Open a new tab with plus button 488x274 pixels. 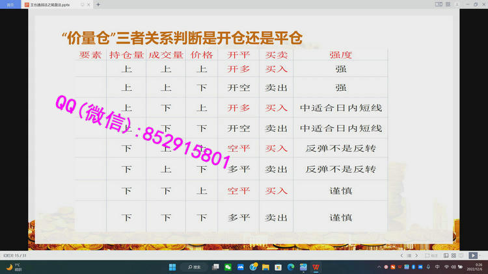[x=98, y=4]
